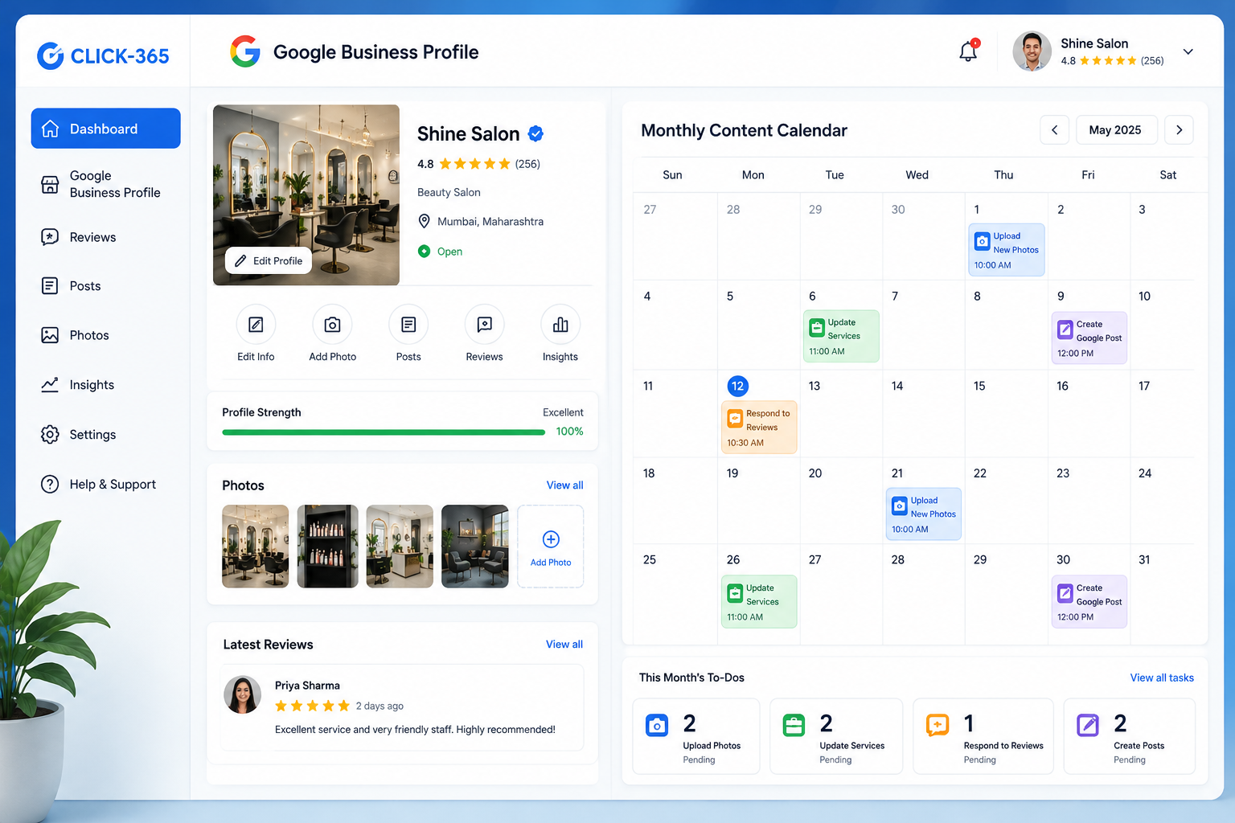Open Google Business Profile in sidebar
The image size is (1235, 823).
106,184
